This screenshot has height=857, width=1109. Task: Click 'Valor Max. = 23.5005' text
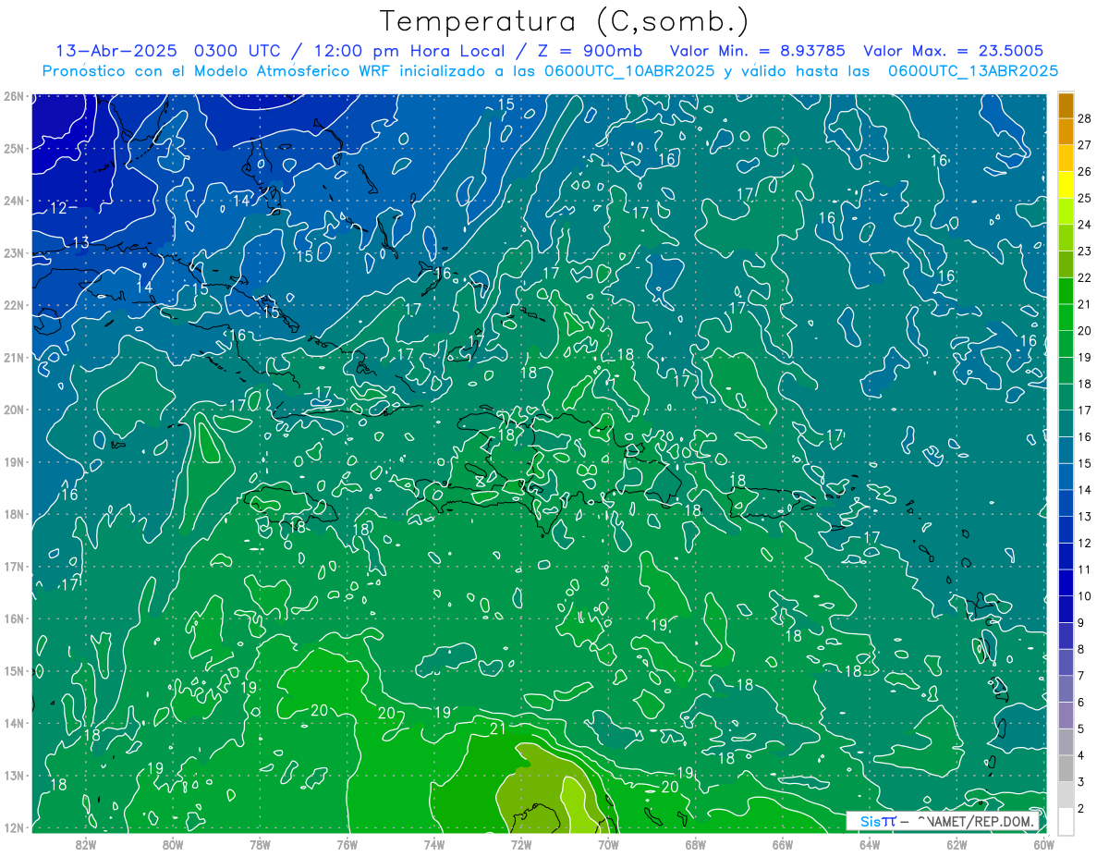953,50
